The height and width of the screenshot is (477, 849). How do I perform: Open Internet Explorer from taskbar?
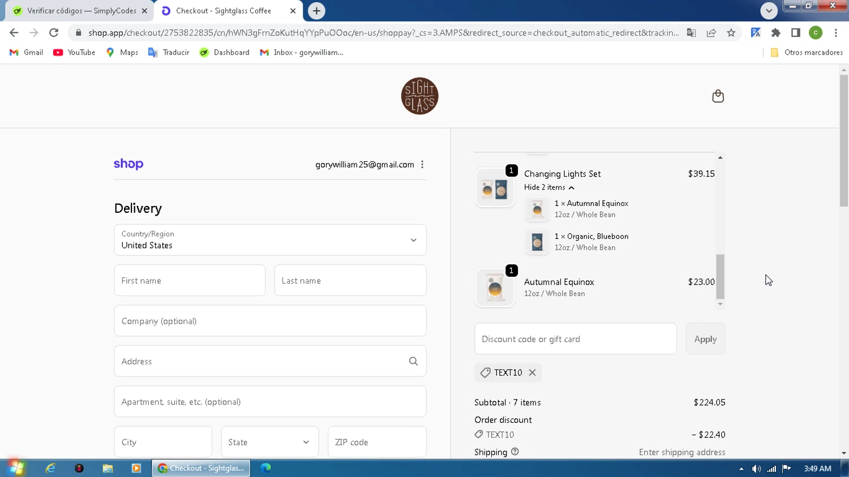(50, 468)
